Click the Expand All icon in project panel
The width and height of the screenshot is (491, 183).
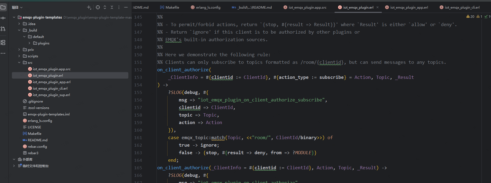click(105, 8)
